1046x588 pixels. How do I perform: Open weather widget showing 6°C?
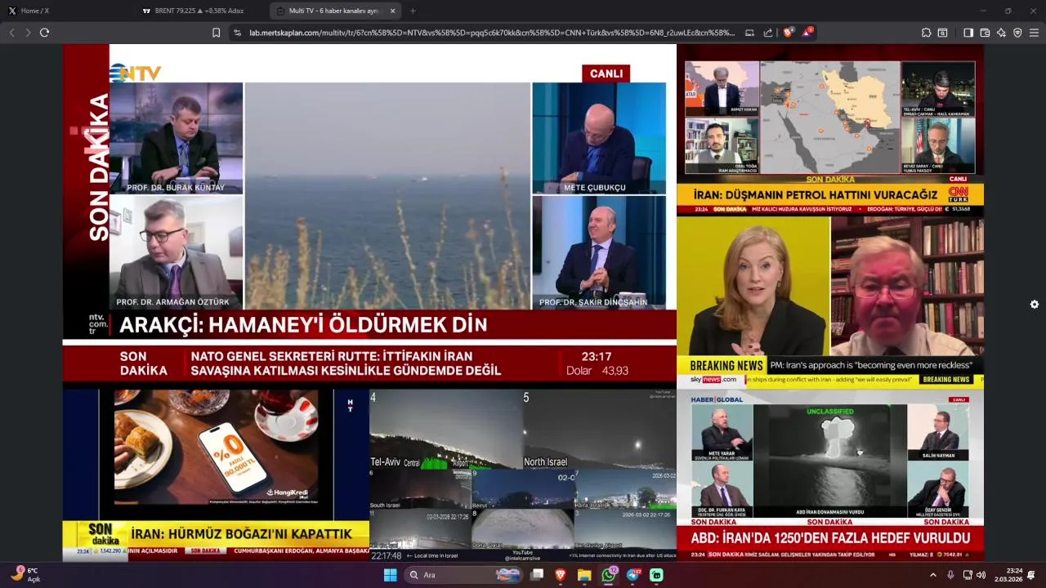(25, 575)
